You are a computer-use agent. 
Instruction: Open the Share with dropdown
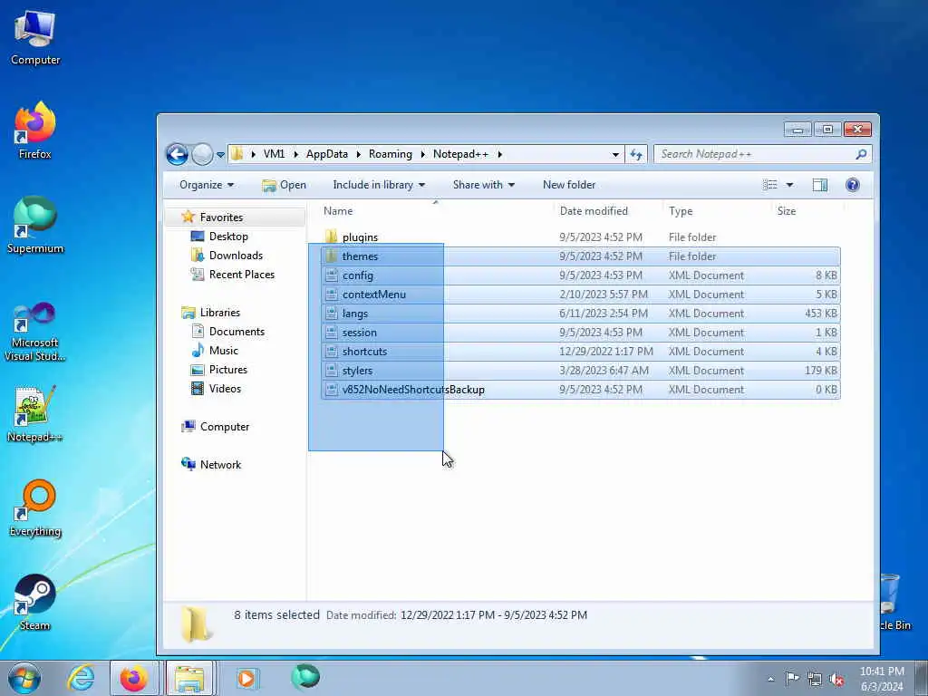484,185
